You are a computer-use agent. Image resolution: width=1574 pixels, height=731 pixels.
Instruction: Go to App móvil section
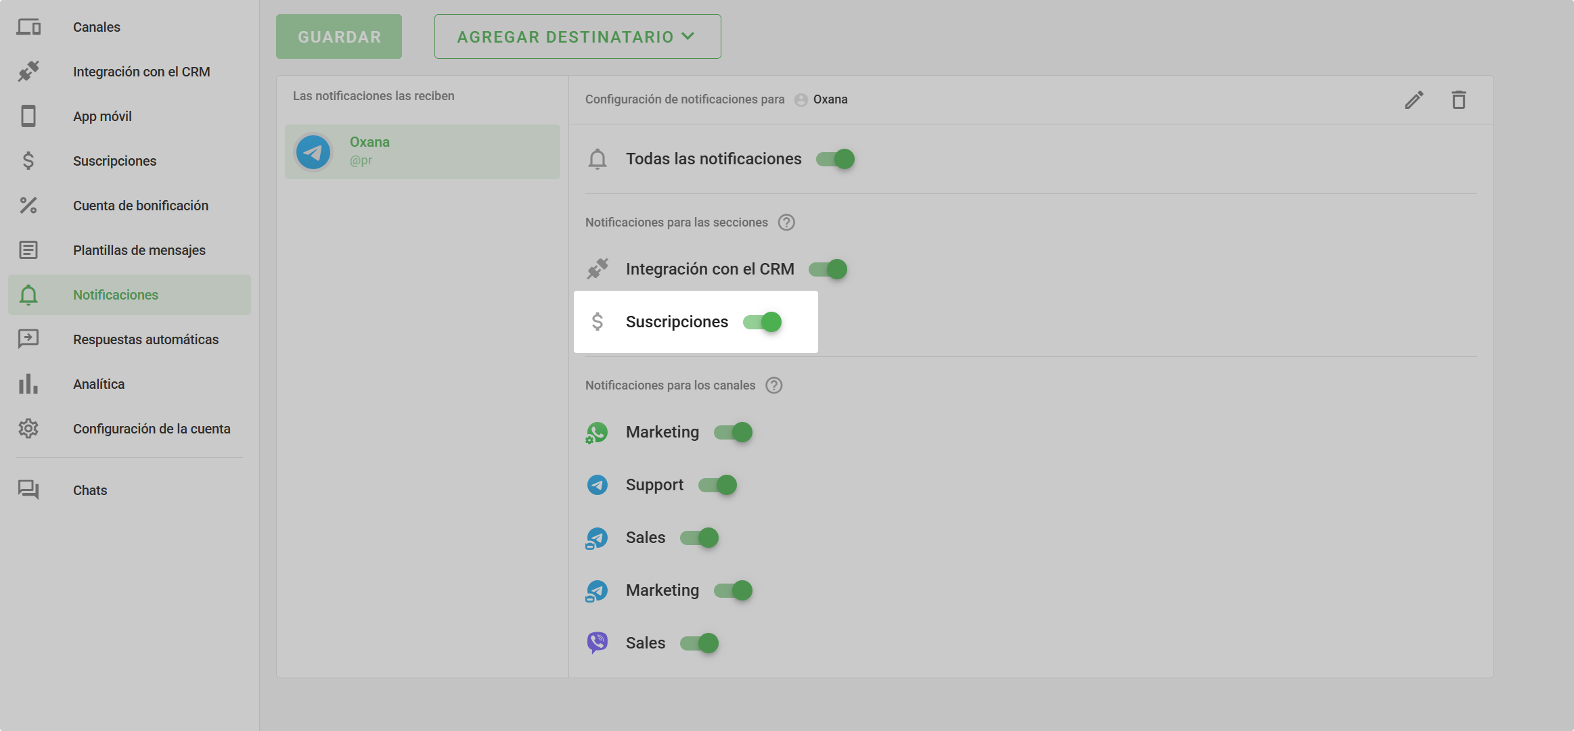coord(129,116)
